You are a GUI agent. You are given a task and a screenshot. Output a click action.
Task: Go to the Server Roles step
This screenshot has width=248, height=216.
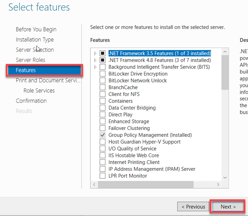coord(30,60)
